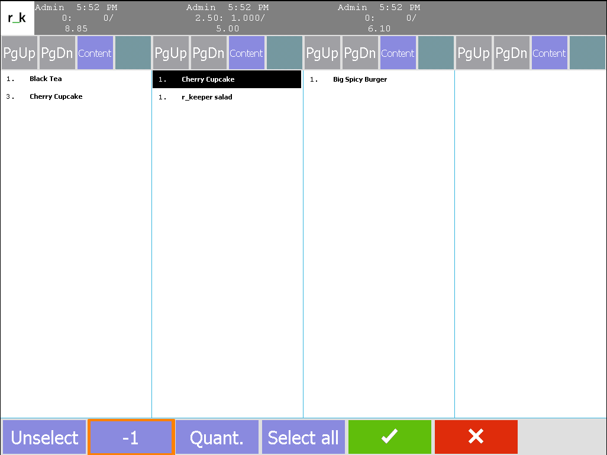
Task: Click the Select all button
Action: [x=303, y=437]
